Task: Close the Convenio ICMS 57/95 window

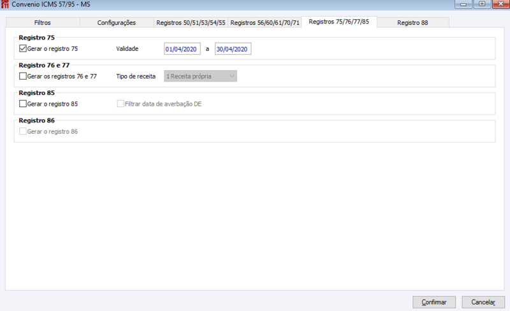Action: click(501, 4)
